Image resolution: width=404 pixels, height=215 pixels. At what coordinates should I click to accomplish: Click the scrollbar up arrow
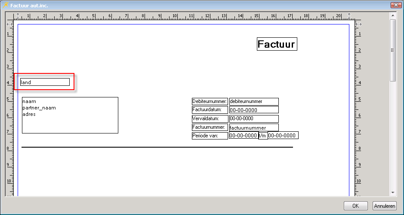point(392,15)
